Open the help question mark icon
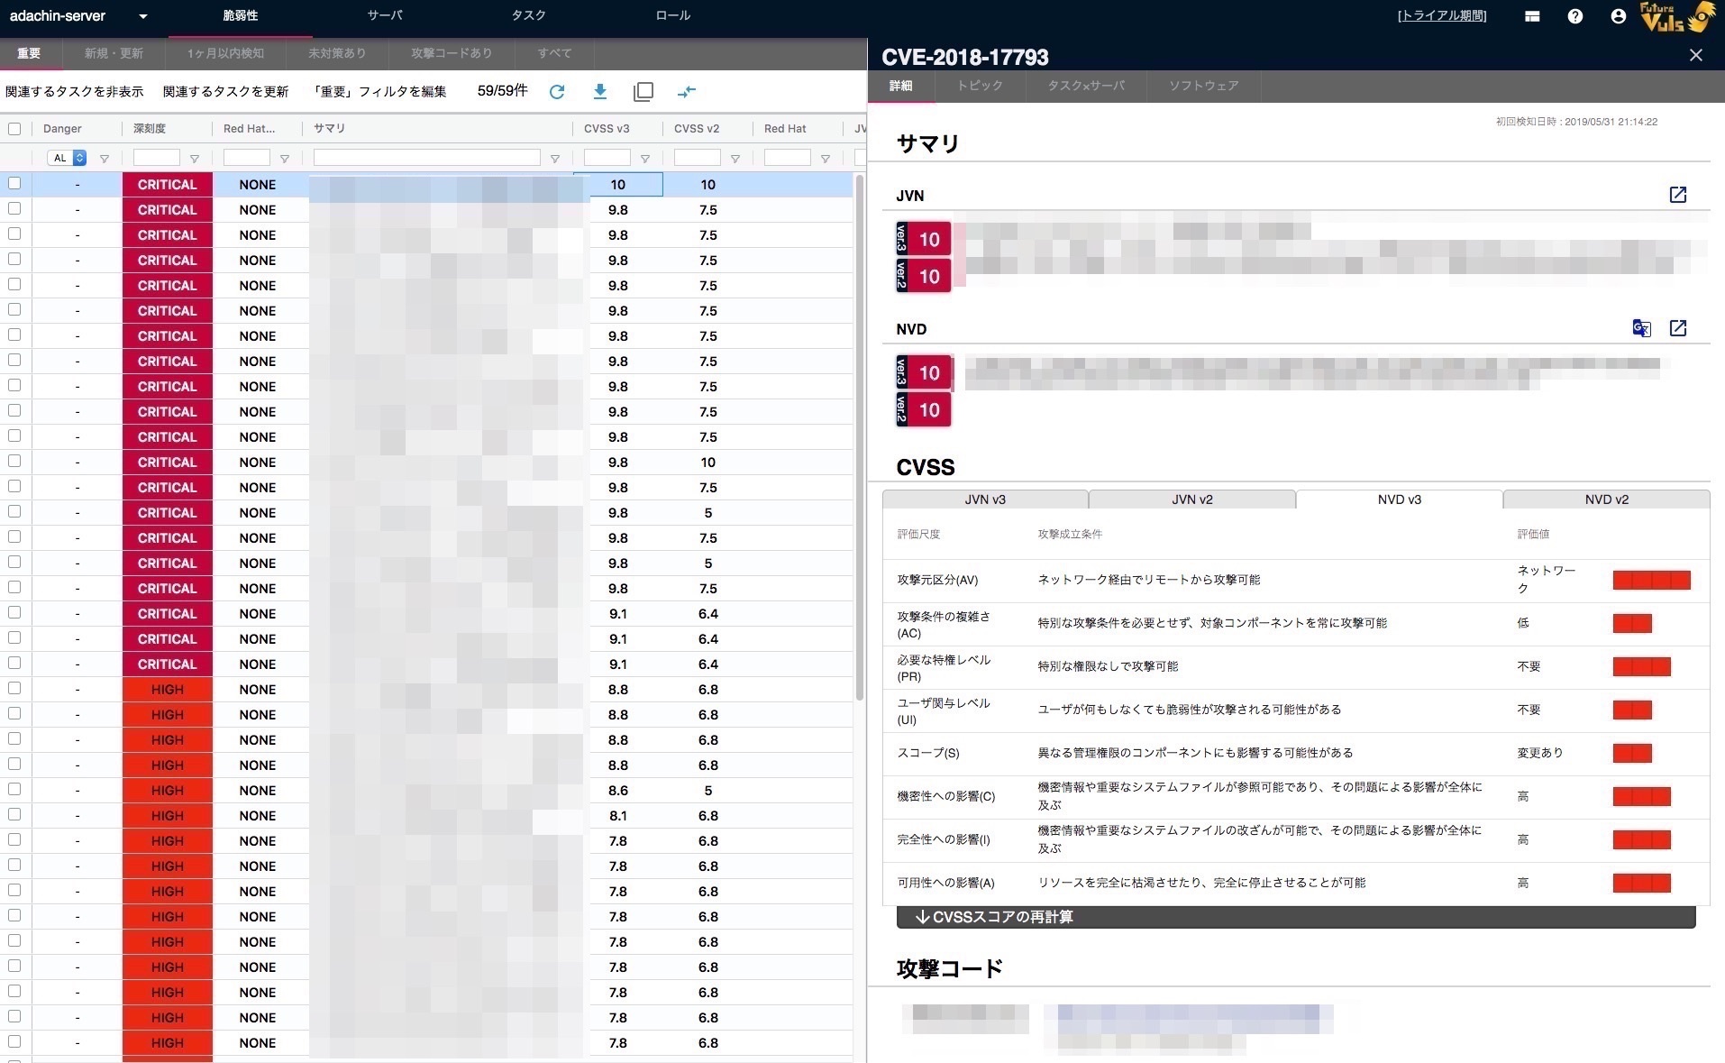 (x=1574, y=16)
